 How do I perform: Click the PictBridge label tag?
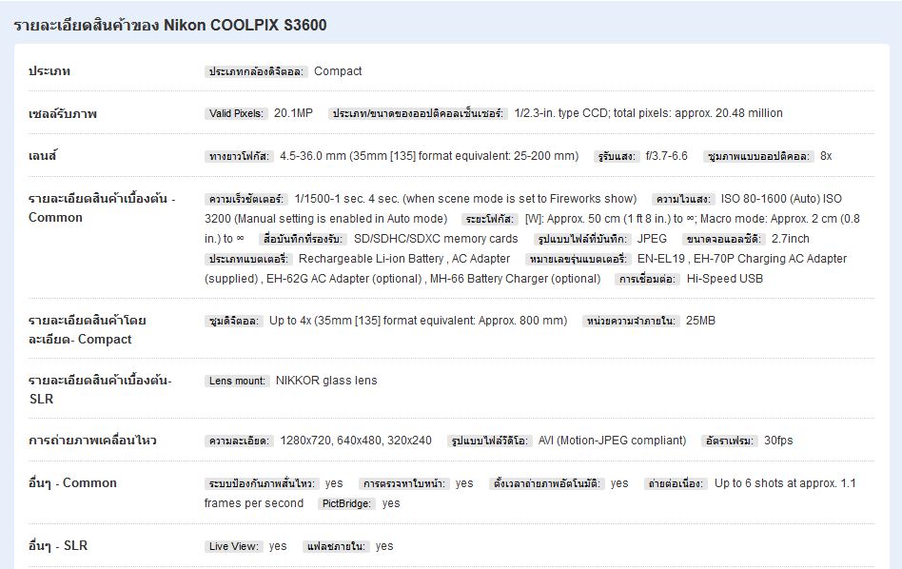[346, 504]
